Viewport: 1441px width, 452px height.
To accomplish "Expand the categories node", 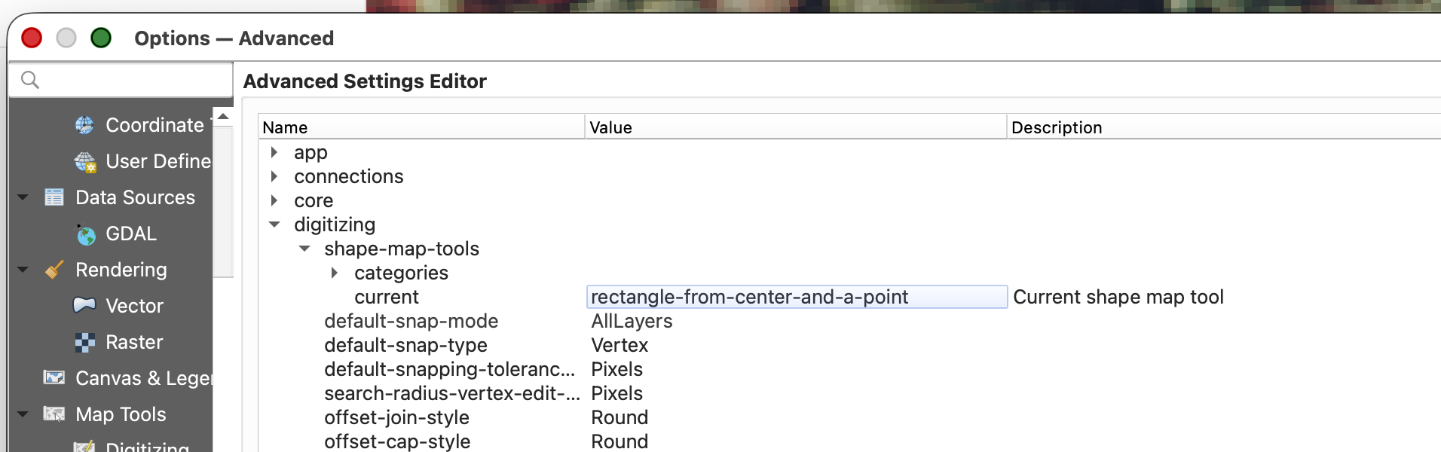I will (335, 273).
